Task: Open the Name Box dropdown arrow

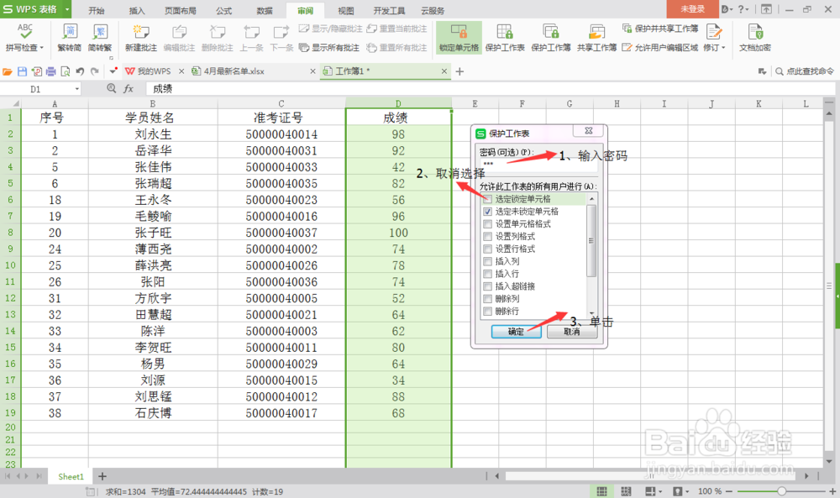Action: tap(77, 89)
